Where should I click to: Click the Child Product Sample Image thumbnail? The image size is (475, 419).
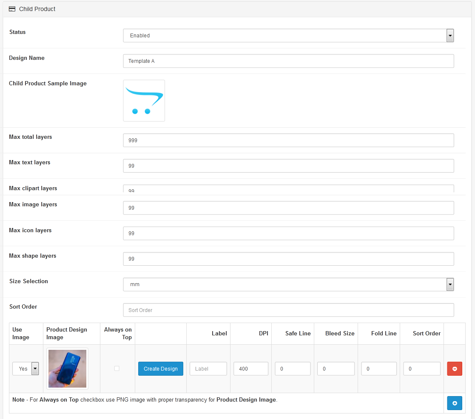click(x=144, y=101)
